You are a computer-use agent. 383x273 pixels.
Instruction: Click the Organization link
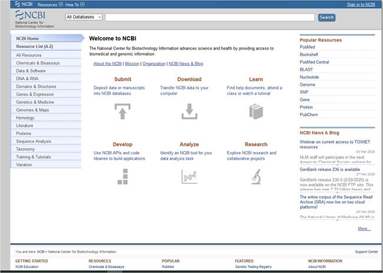[154, 64]
